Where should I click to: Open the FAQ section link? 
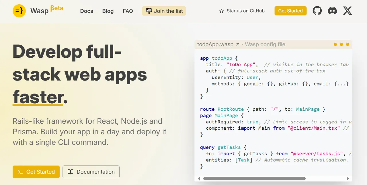pos(128,11)
